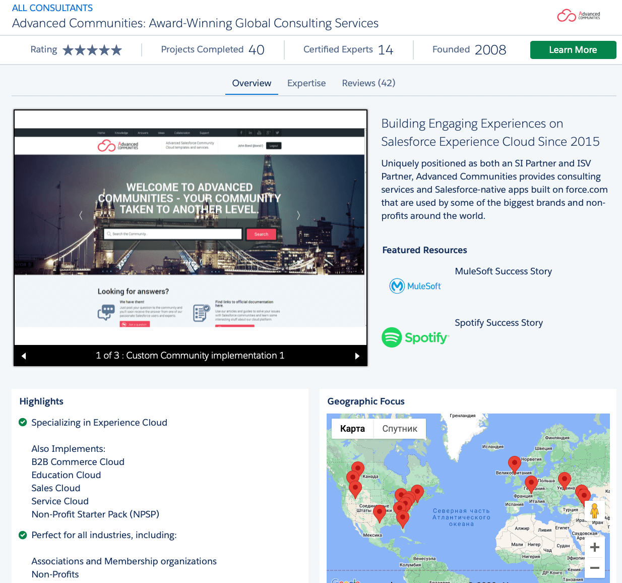This screenshot has width=622, height=583.
Task: Click the checkmark beside Perfect for all industries
Action: tap(22, 535)
